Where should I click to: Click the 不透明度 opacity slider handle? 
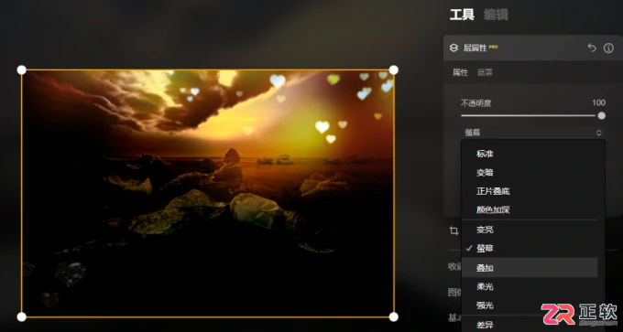[602, 115]
